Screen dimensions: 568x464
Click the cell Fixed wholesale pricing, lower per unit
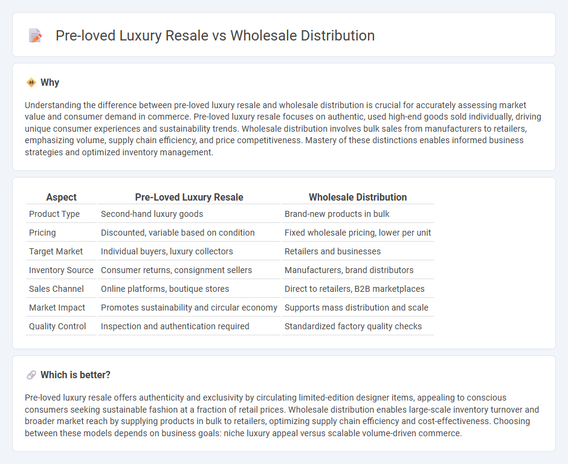pos(358,233)
